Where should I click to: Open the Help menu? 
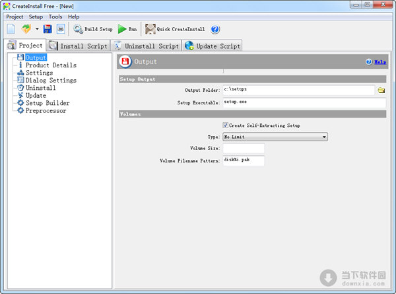pyautogui.click(x=73, y=17)
